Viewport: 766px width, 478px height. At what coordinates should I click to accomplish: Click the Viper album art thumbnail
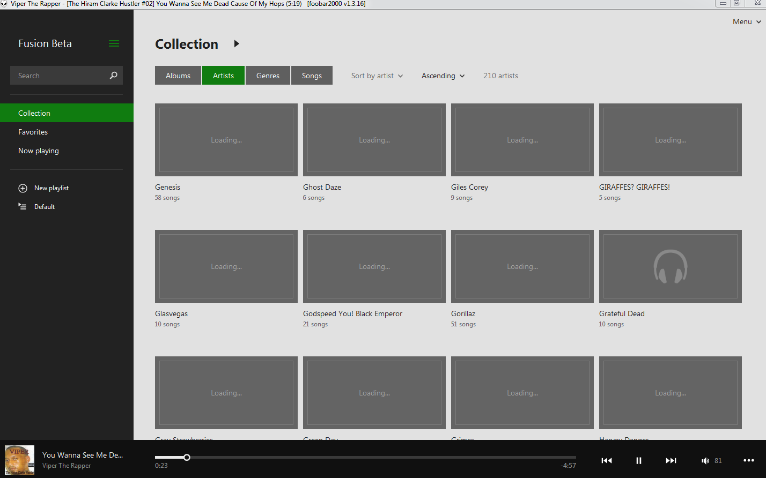pos(19,460)
